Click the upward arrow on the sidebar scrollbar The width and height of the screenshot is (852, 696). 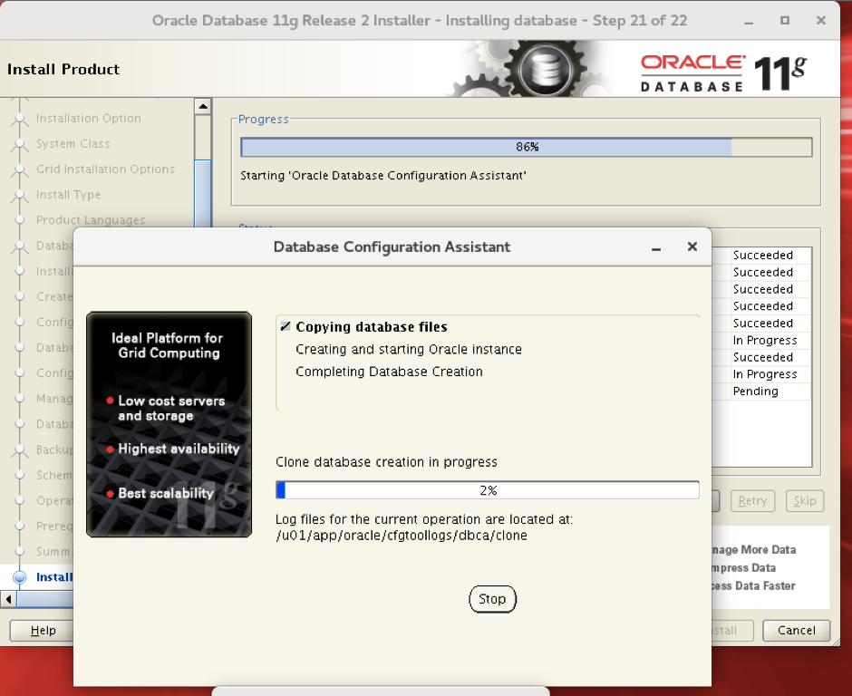click(203, 104)
